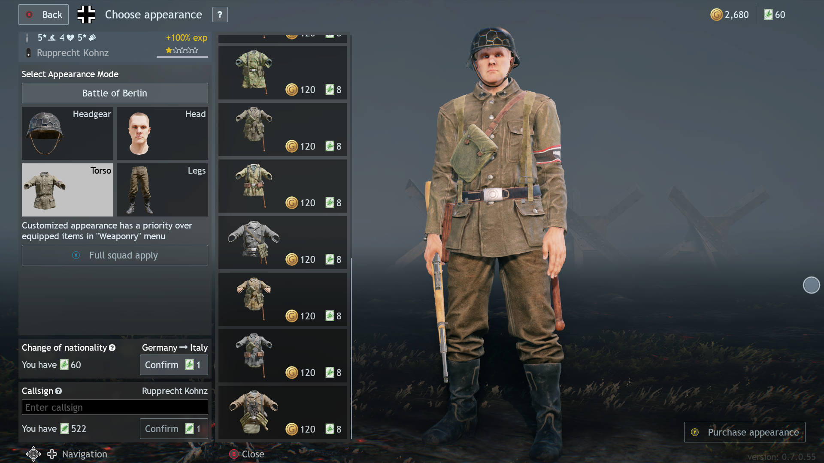Open the Battle of Berlin mode selector
Viewport: 824px width, 463px height.
pos(115,93)
